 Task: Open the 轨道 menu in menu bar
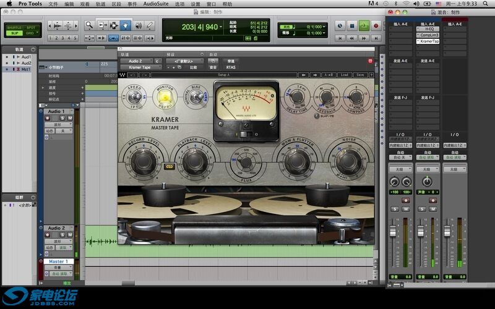pos(101,4)
